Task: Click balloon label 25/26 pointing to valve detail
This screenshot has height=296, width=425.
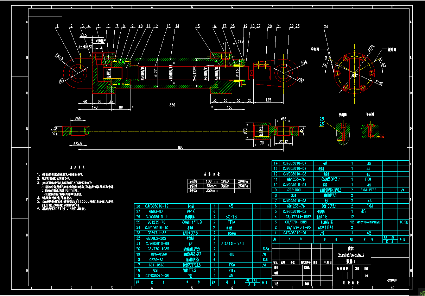Action: coord(322,121)
